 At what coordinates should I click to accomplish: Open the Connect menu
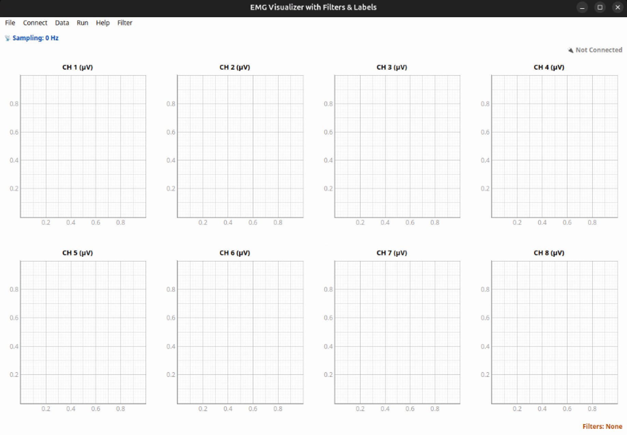(35, 23)
